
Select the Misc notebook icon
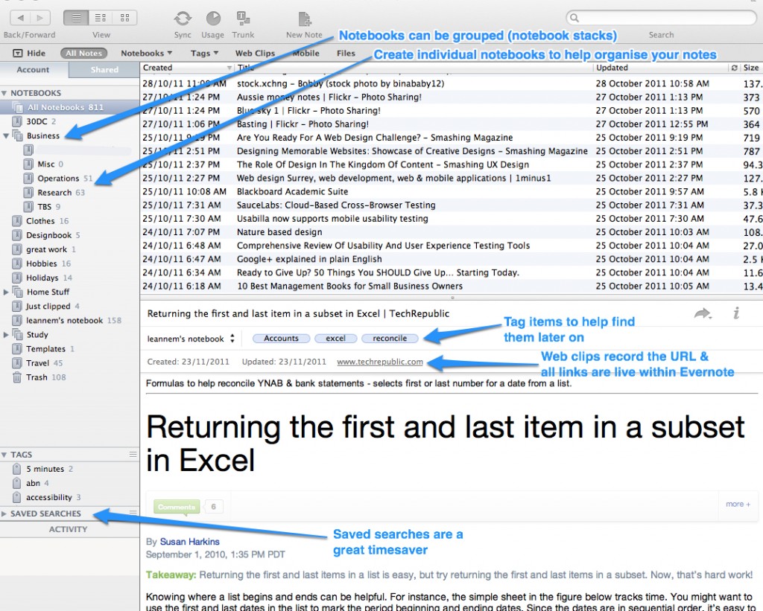(28, 164)
